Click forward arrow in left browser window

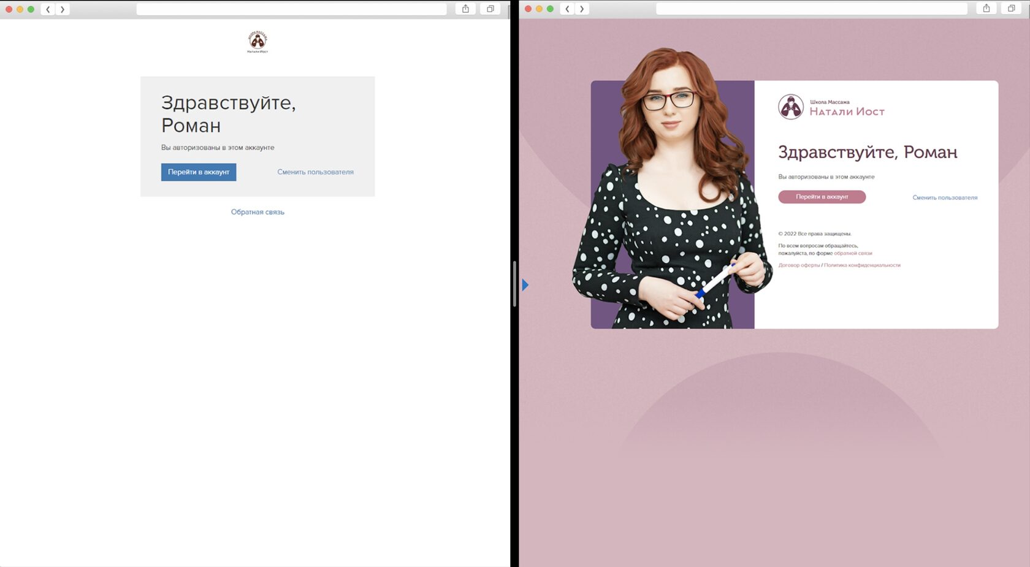[x=63, y=9]
